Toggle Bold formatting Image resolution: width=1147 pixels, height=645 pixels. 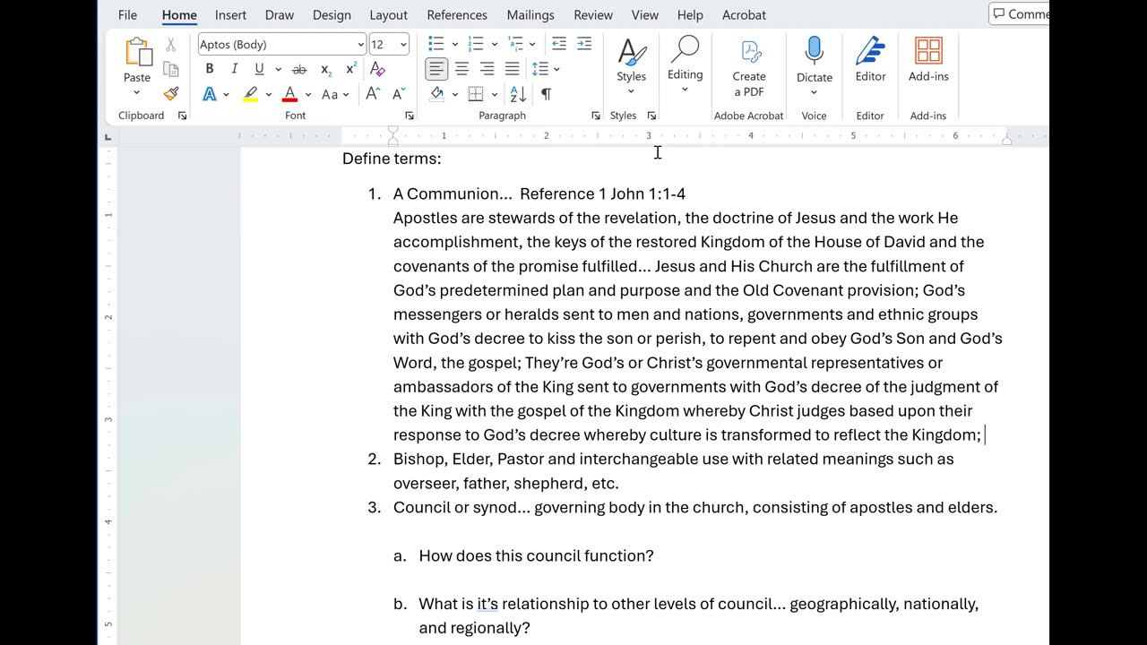[x=210, y=69]
